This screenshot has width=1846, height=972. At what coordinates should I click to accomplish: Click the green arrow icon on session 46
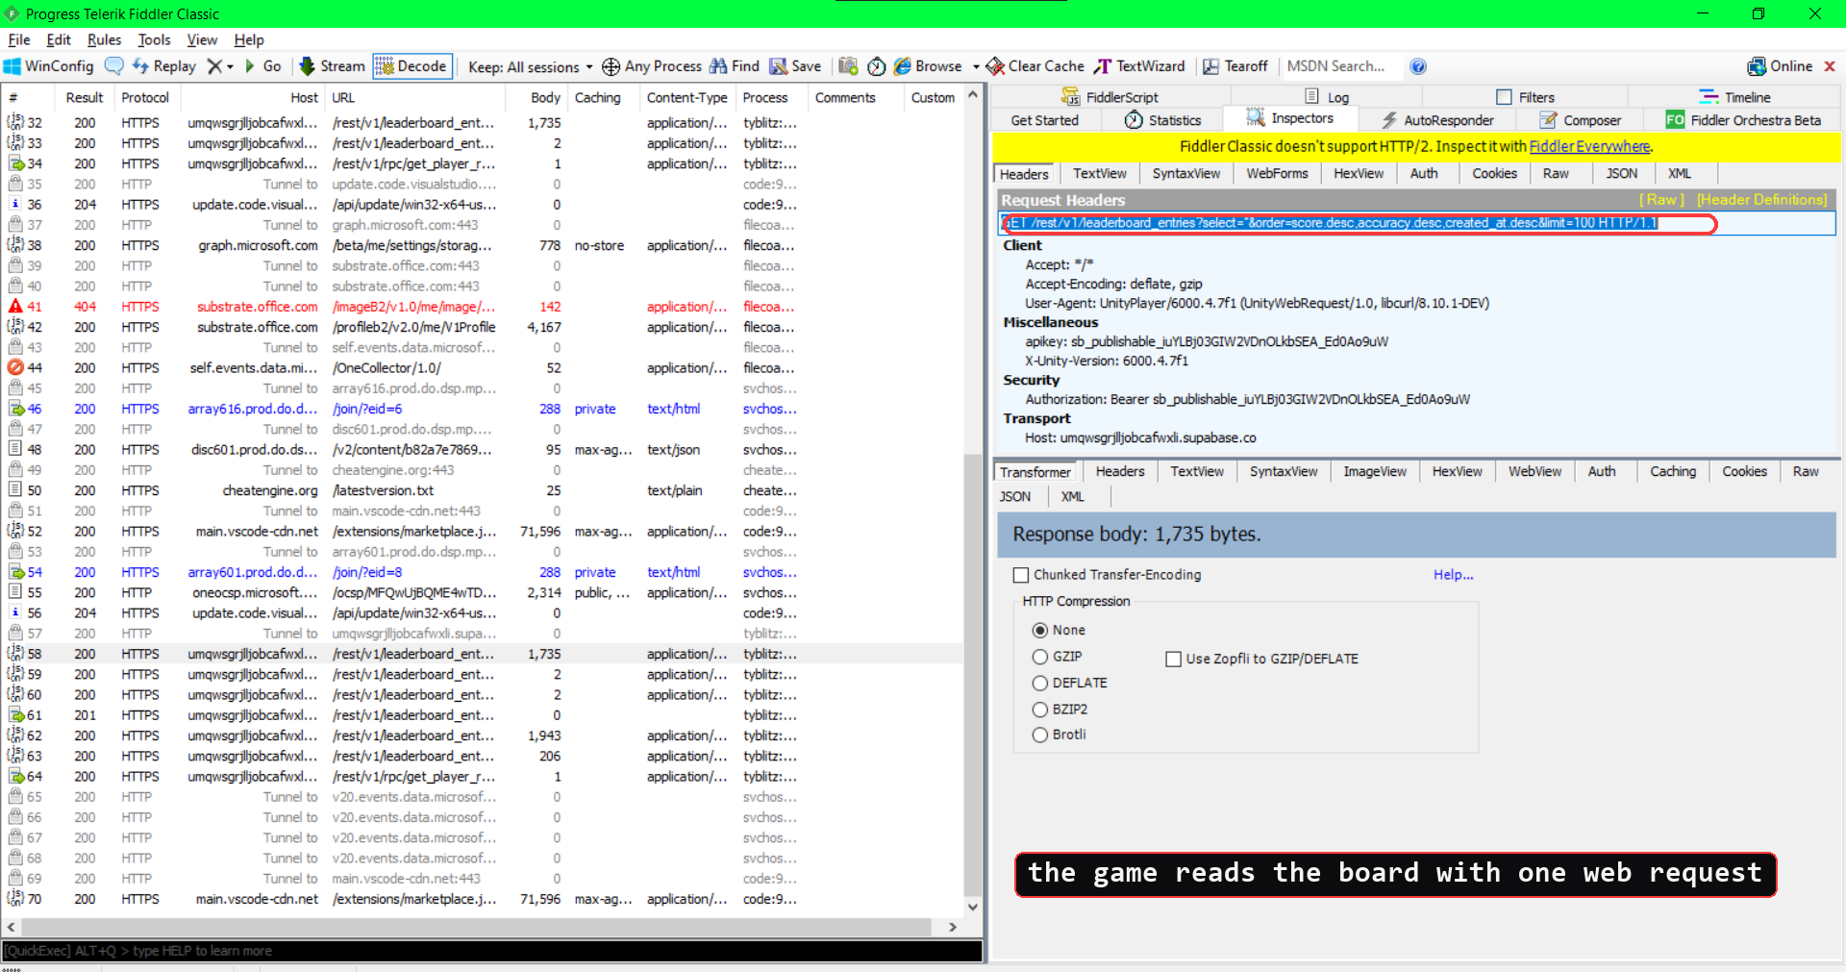click(15, 409)
